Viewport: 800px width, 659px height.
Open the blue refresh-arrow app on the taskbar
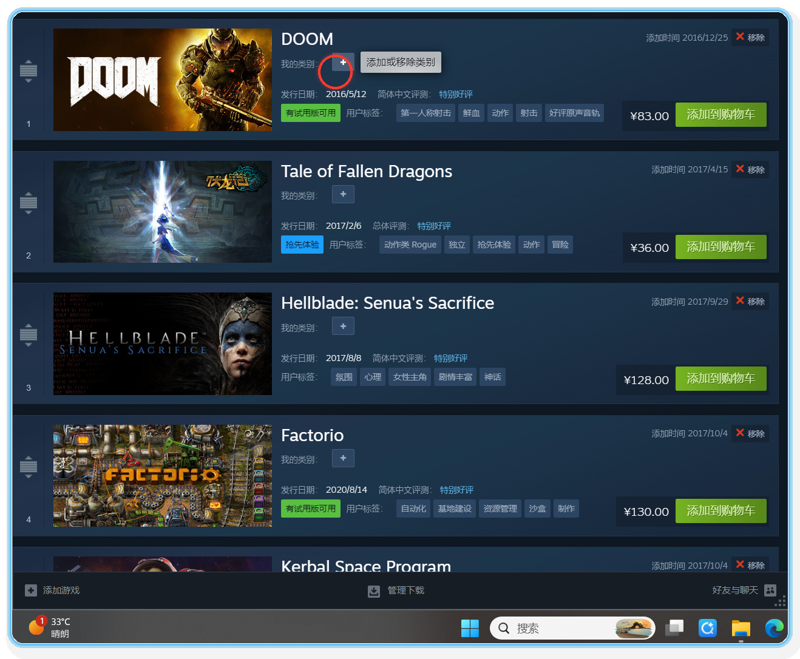[x=708, y=628]
